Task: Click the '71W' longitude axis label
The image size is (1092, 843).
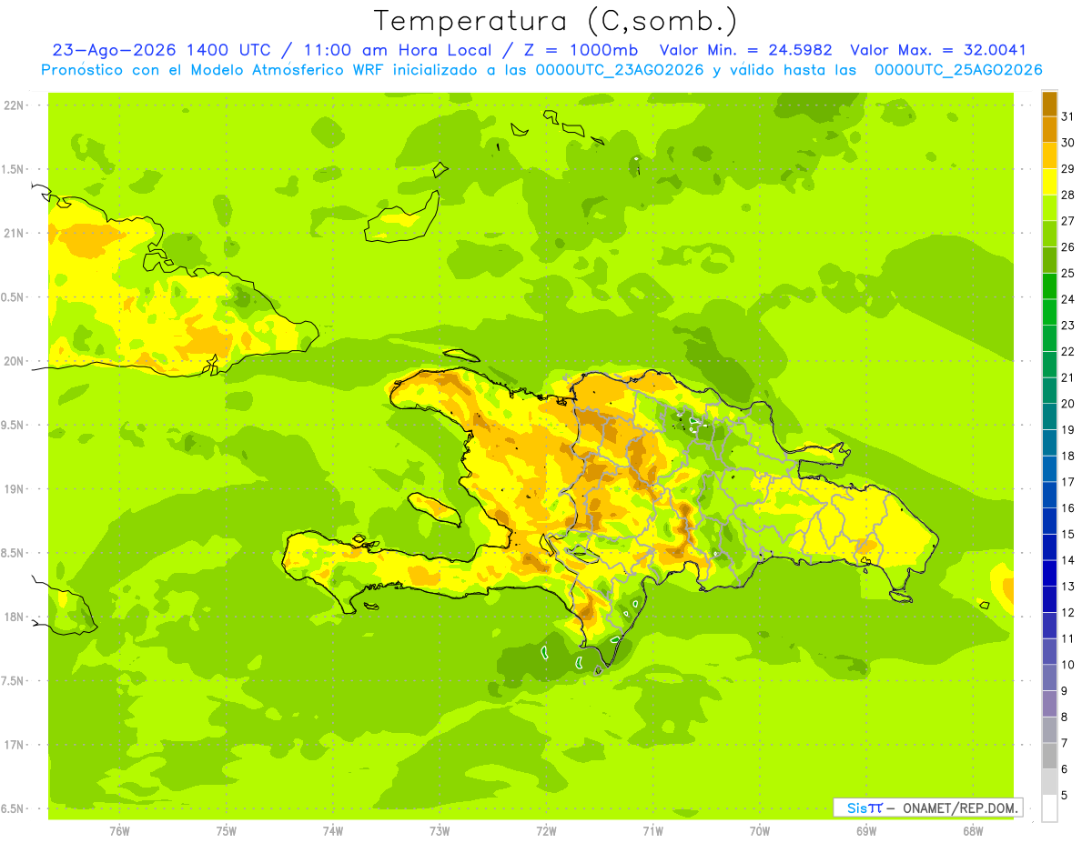Action: (652, 831)
